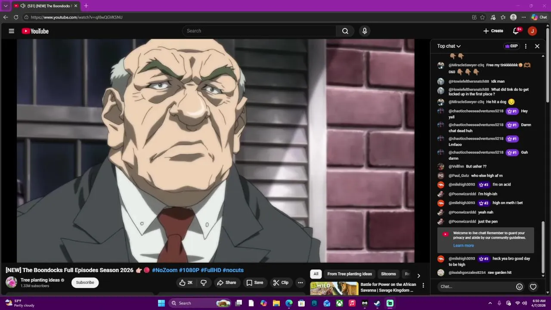The image size is (551, 310).
Task: Focus the YouTube search field
Action: pyautogui.click(x=260, y=31)
